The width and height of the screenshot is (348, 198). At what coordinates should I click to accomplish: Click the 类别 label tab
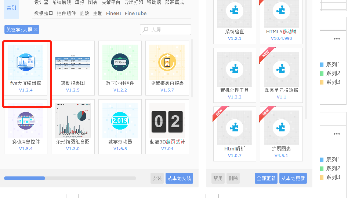tap(11, 8)
